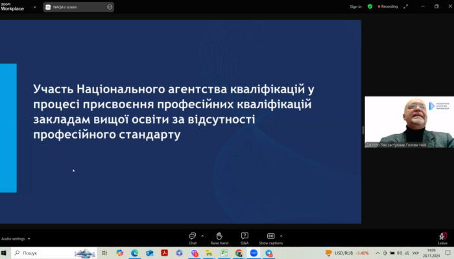Click the green encryption shield icon
This screenshot has width=454, height=259.
(370, 6)
